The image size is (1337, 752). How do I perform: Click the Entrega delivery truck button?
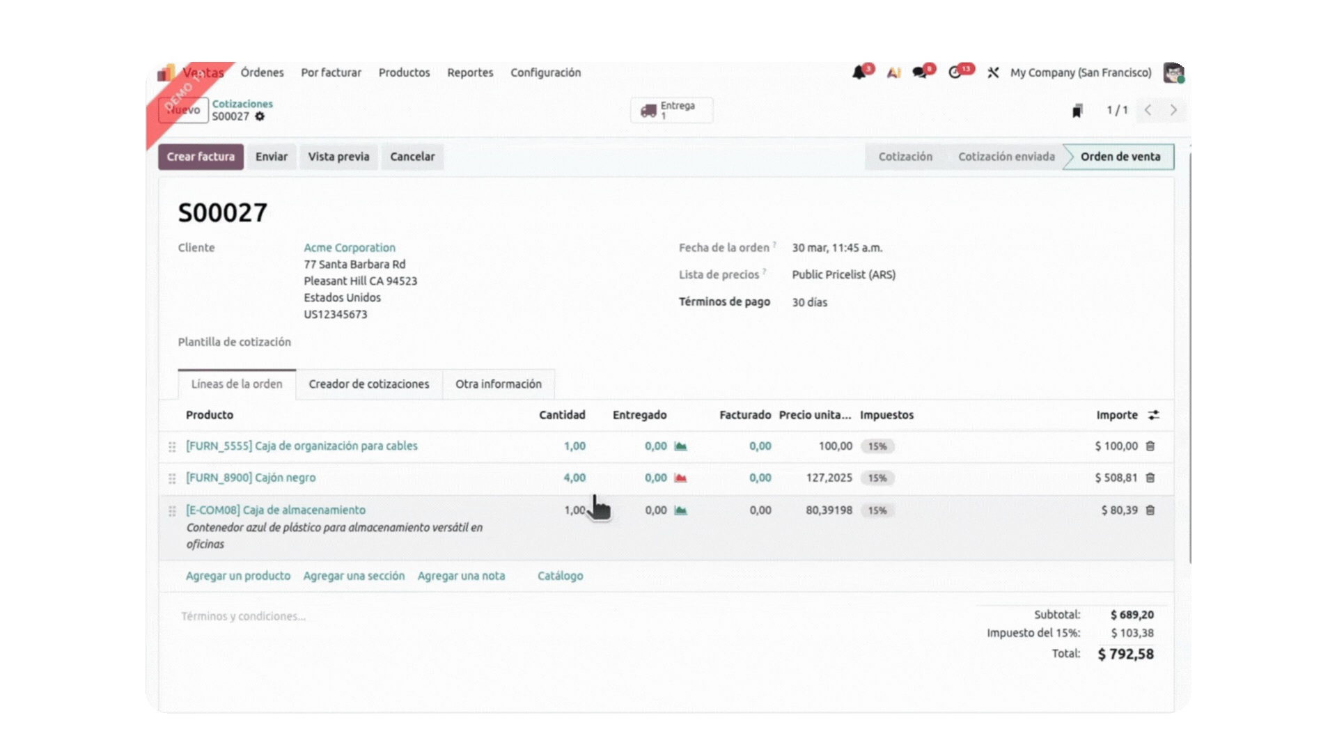[671, 110]
